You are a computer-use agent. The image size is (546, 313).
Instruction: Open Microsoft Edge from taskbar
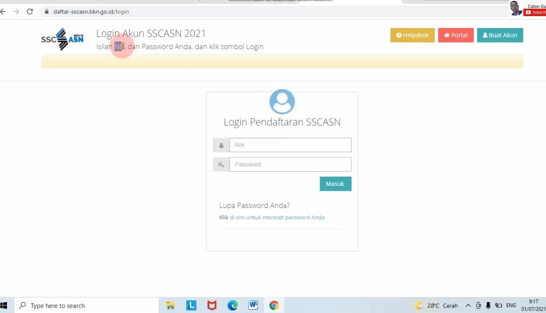233,306
